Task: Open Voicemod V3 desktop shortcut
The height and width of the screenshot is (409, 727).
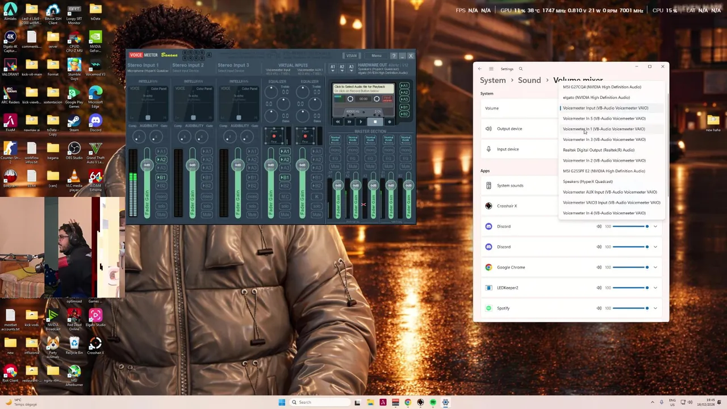Action: click(x=95, y=68)
